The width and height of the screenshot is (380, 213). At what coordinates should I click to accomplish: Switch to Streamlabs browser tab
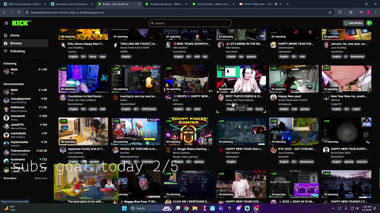(x=72, y=4)
